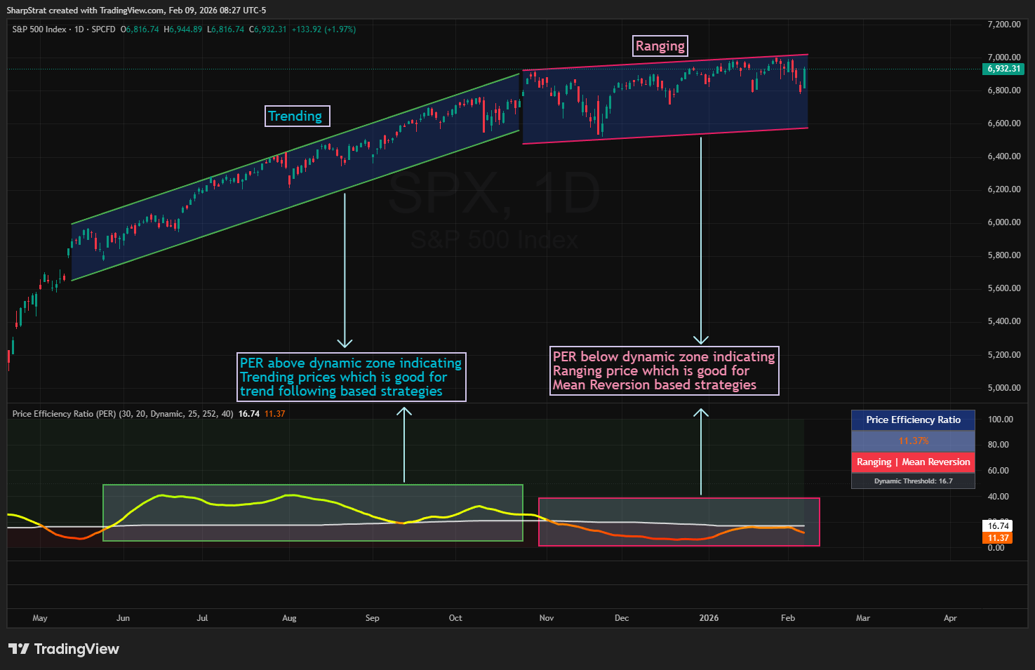1035x670 pixels.
Task: Click the orange 11.37 axis tag
Action: 998,538
